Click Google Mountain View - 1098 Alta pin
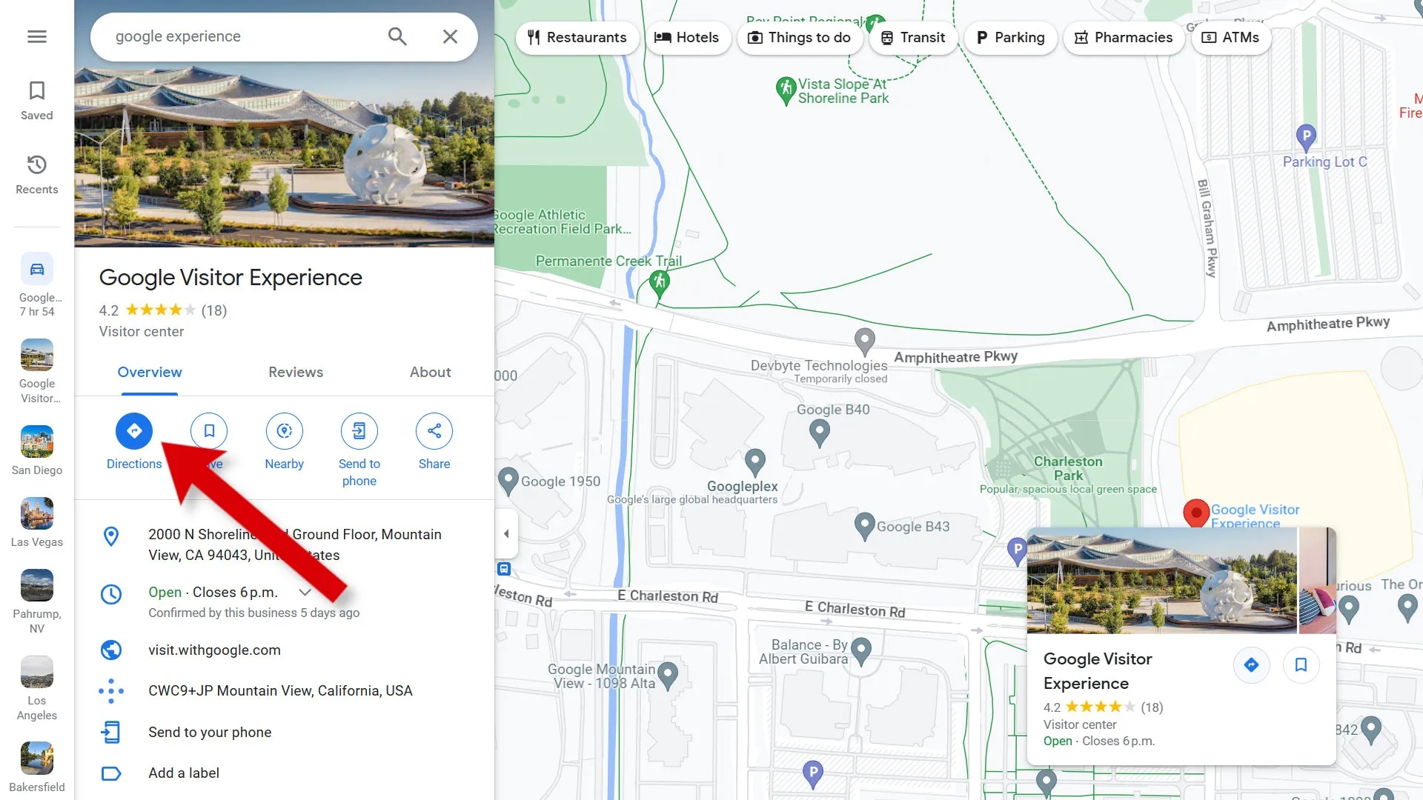Viewport: 1423px width, 800px height. [x=668, y=675]
